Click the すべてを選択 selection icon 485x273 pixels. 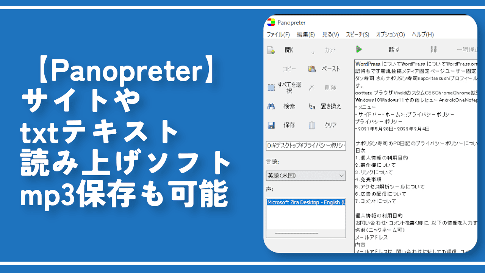click(x=271, y=88)
